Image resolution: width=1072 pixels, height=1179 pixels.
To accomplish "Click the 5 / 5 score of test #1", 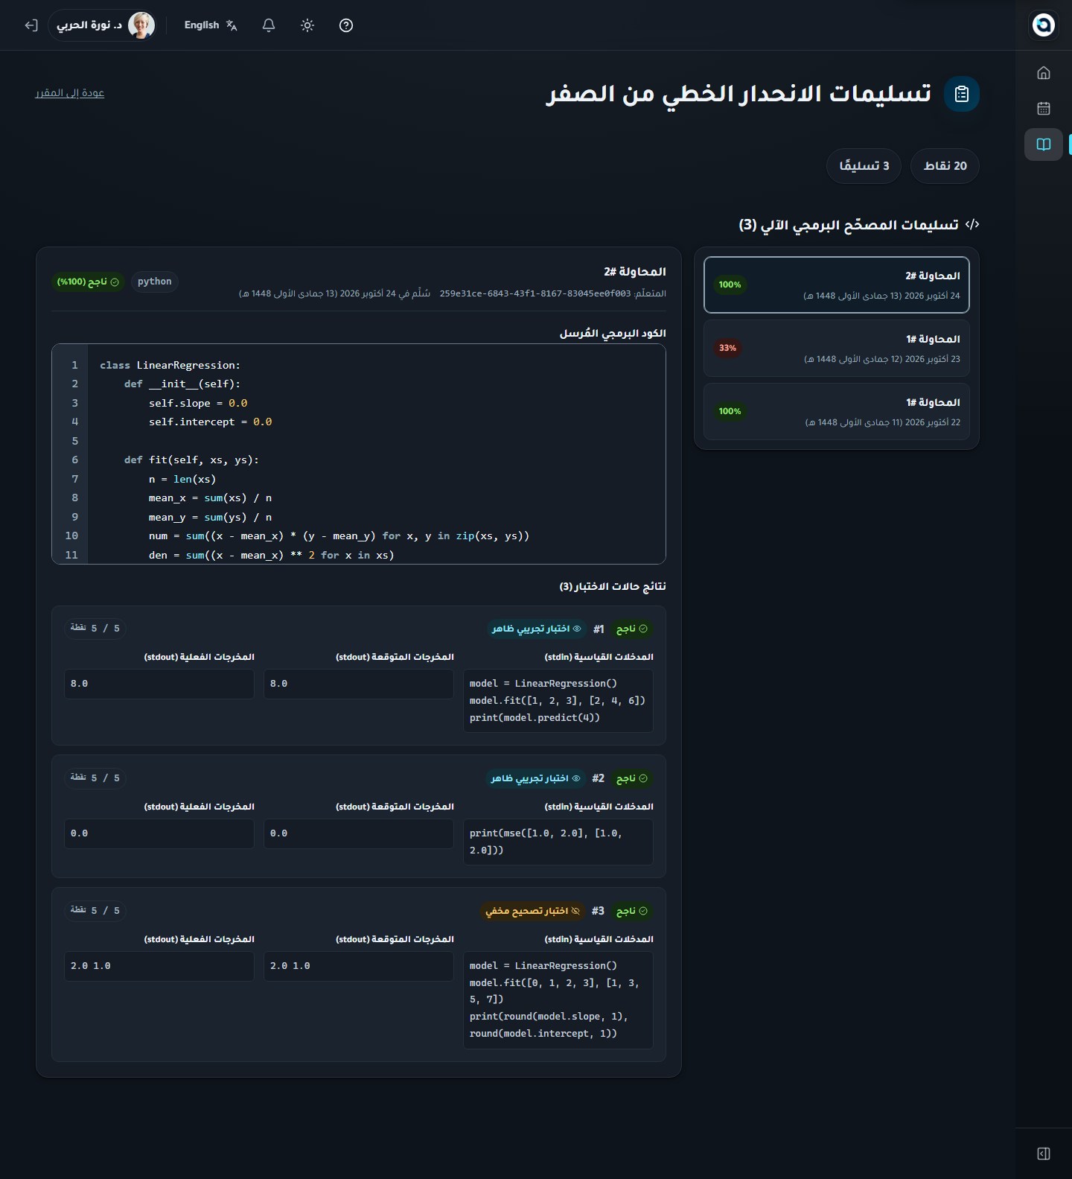I will (95, 629).
